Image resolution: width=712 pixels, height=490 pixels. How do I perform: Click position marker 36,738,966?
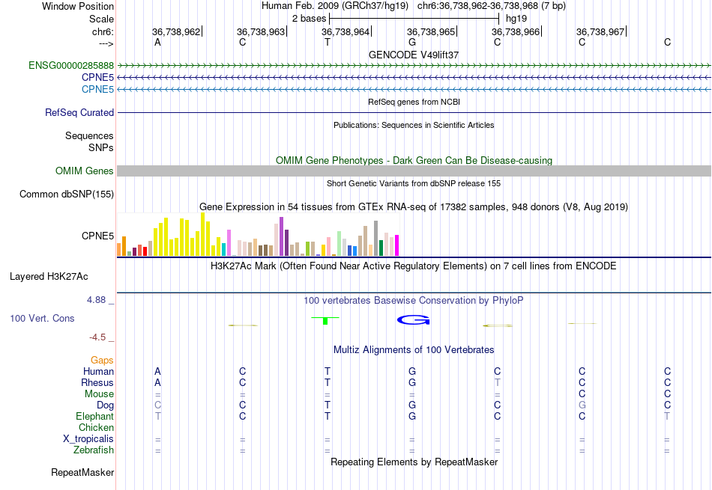[x=516, y=31]
